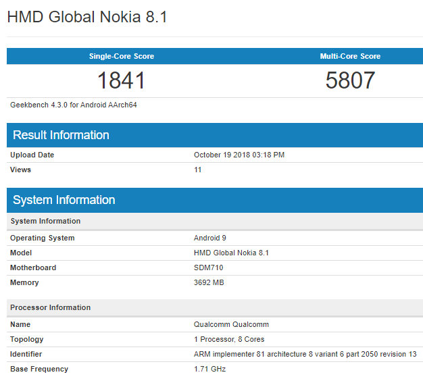
Task: Select the multi-core score value 5807
Action: (350, 80)
